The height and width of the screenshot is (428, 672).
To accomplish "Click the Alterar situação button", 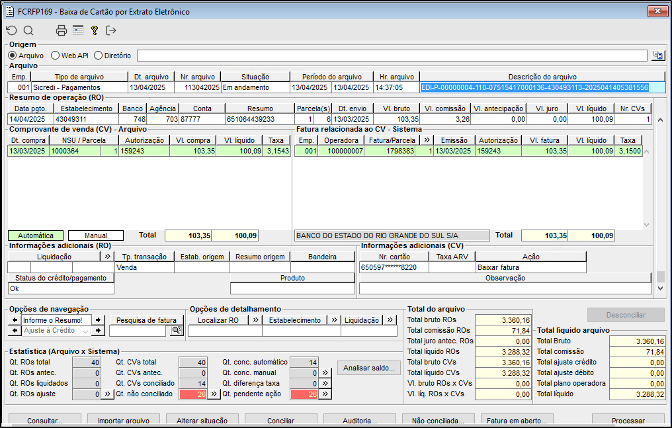I will 202,420.
